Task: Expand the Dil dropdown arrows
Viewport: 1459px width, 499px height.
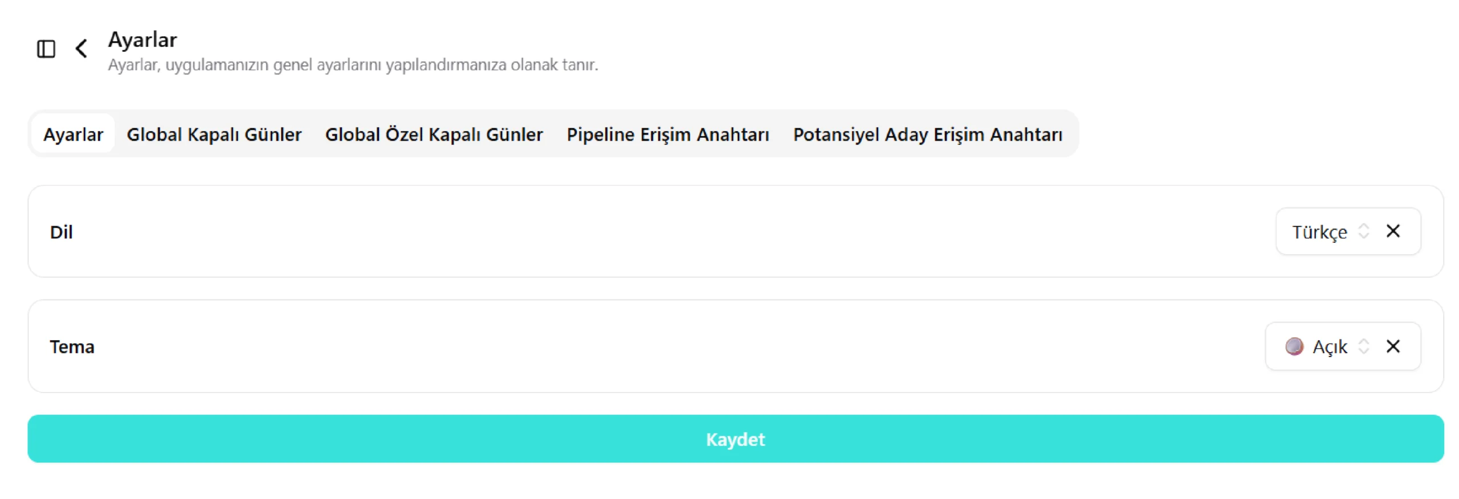Action: (x=1364, y=231)
